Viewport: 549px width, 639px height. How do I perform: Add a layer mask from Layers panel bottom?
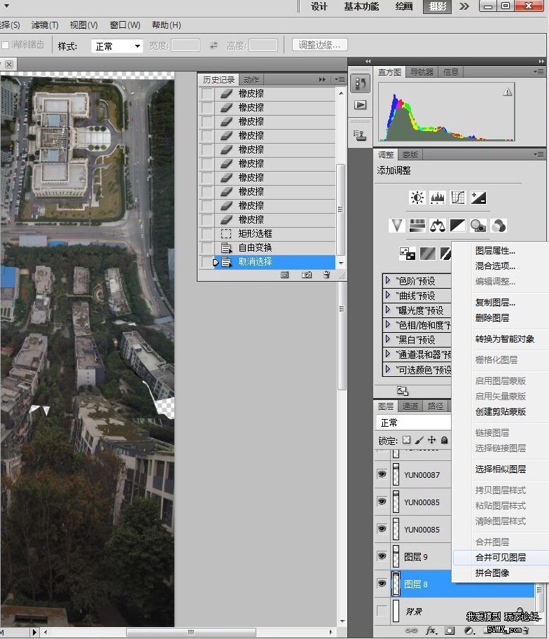coord(449,631)
